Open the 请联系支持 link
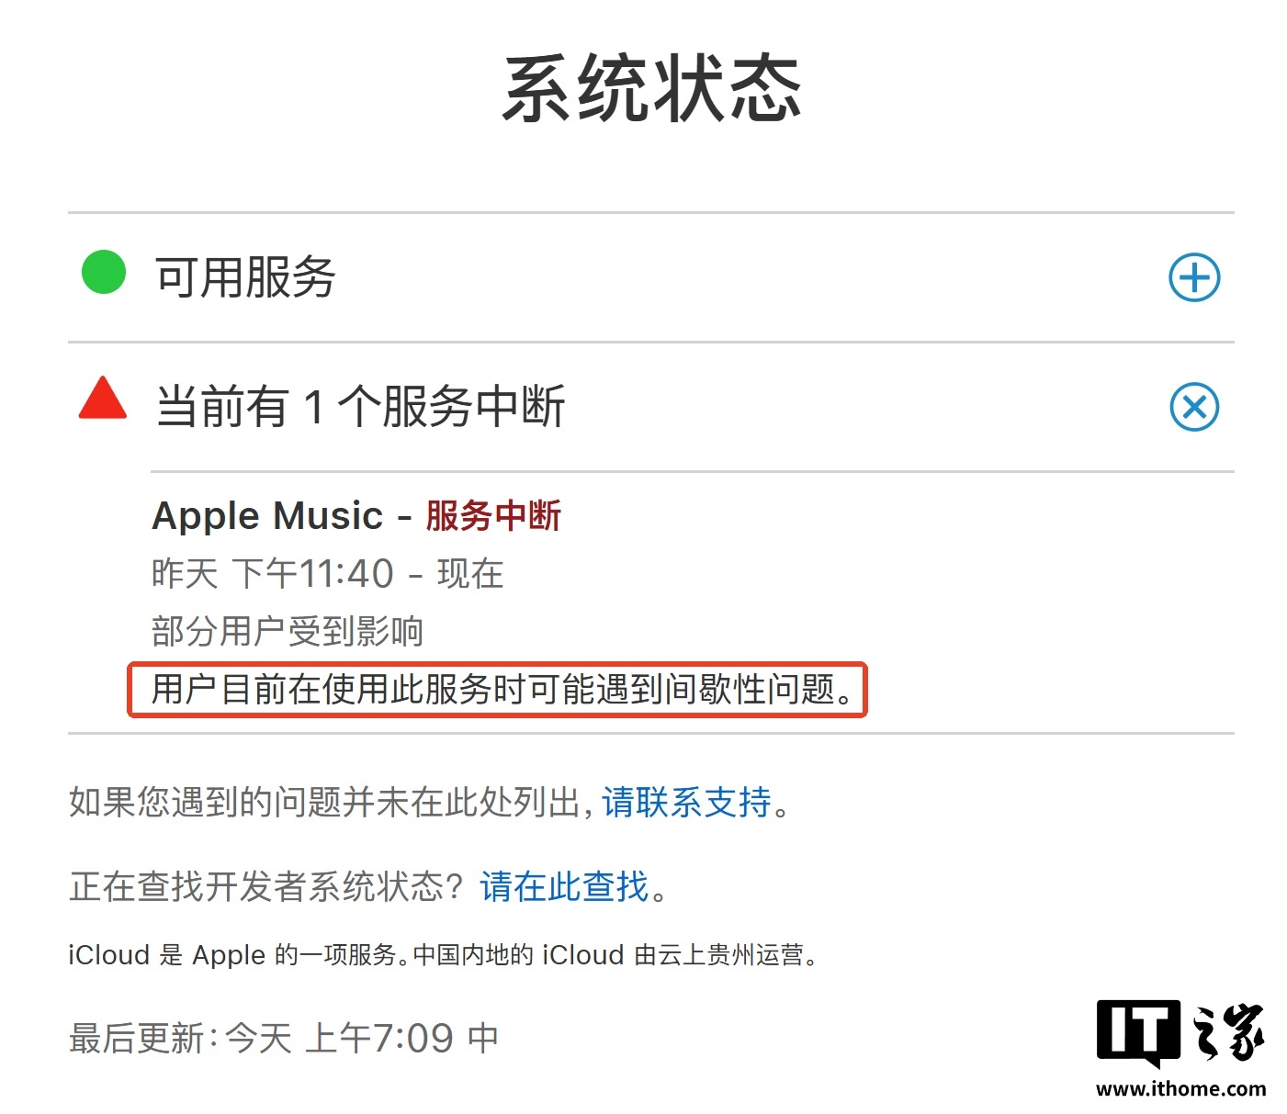This screenshot has height=1114, width=1287. coord(686,803)
